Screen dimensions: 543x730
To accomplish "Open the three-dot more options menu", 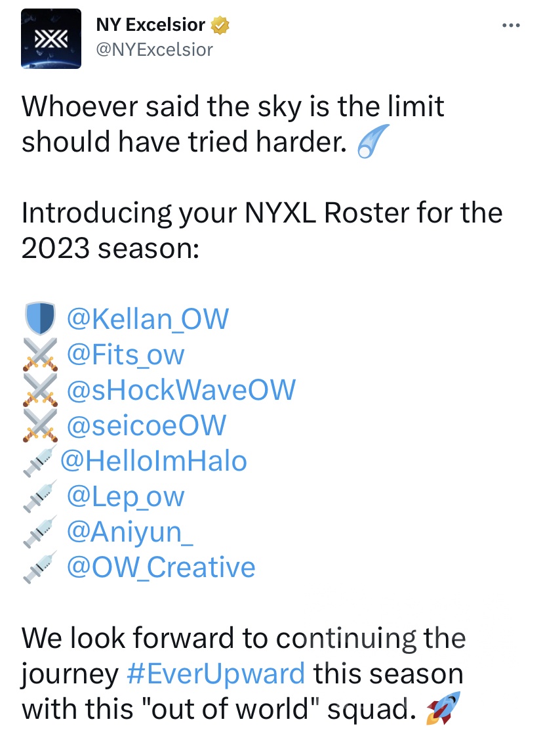I will pyautogui.click(x=510, y=26).
